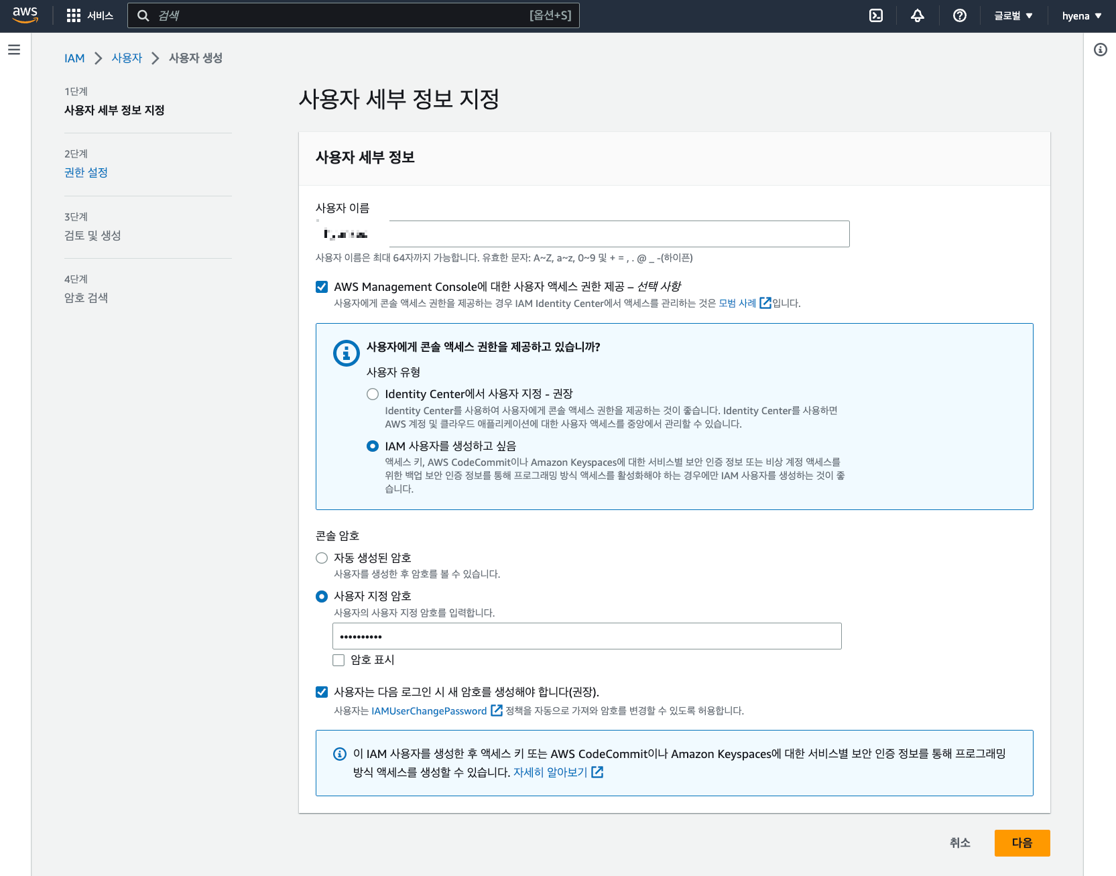Select the IAM 사용자를 생성하고 싶음 radio

click(373, 446)
